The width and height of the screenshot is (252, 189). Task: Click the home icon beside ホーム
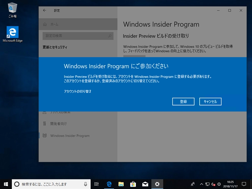pos(45,24)
